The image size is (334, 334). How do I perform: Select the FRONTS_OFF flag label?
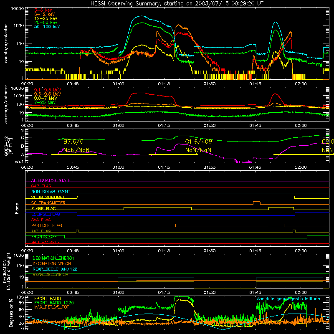tap(44, 237)
